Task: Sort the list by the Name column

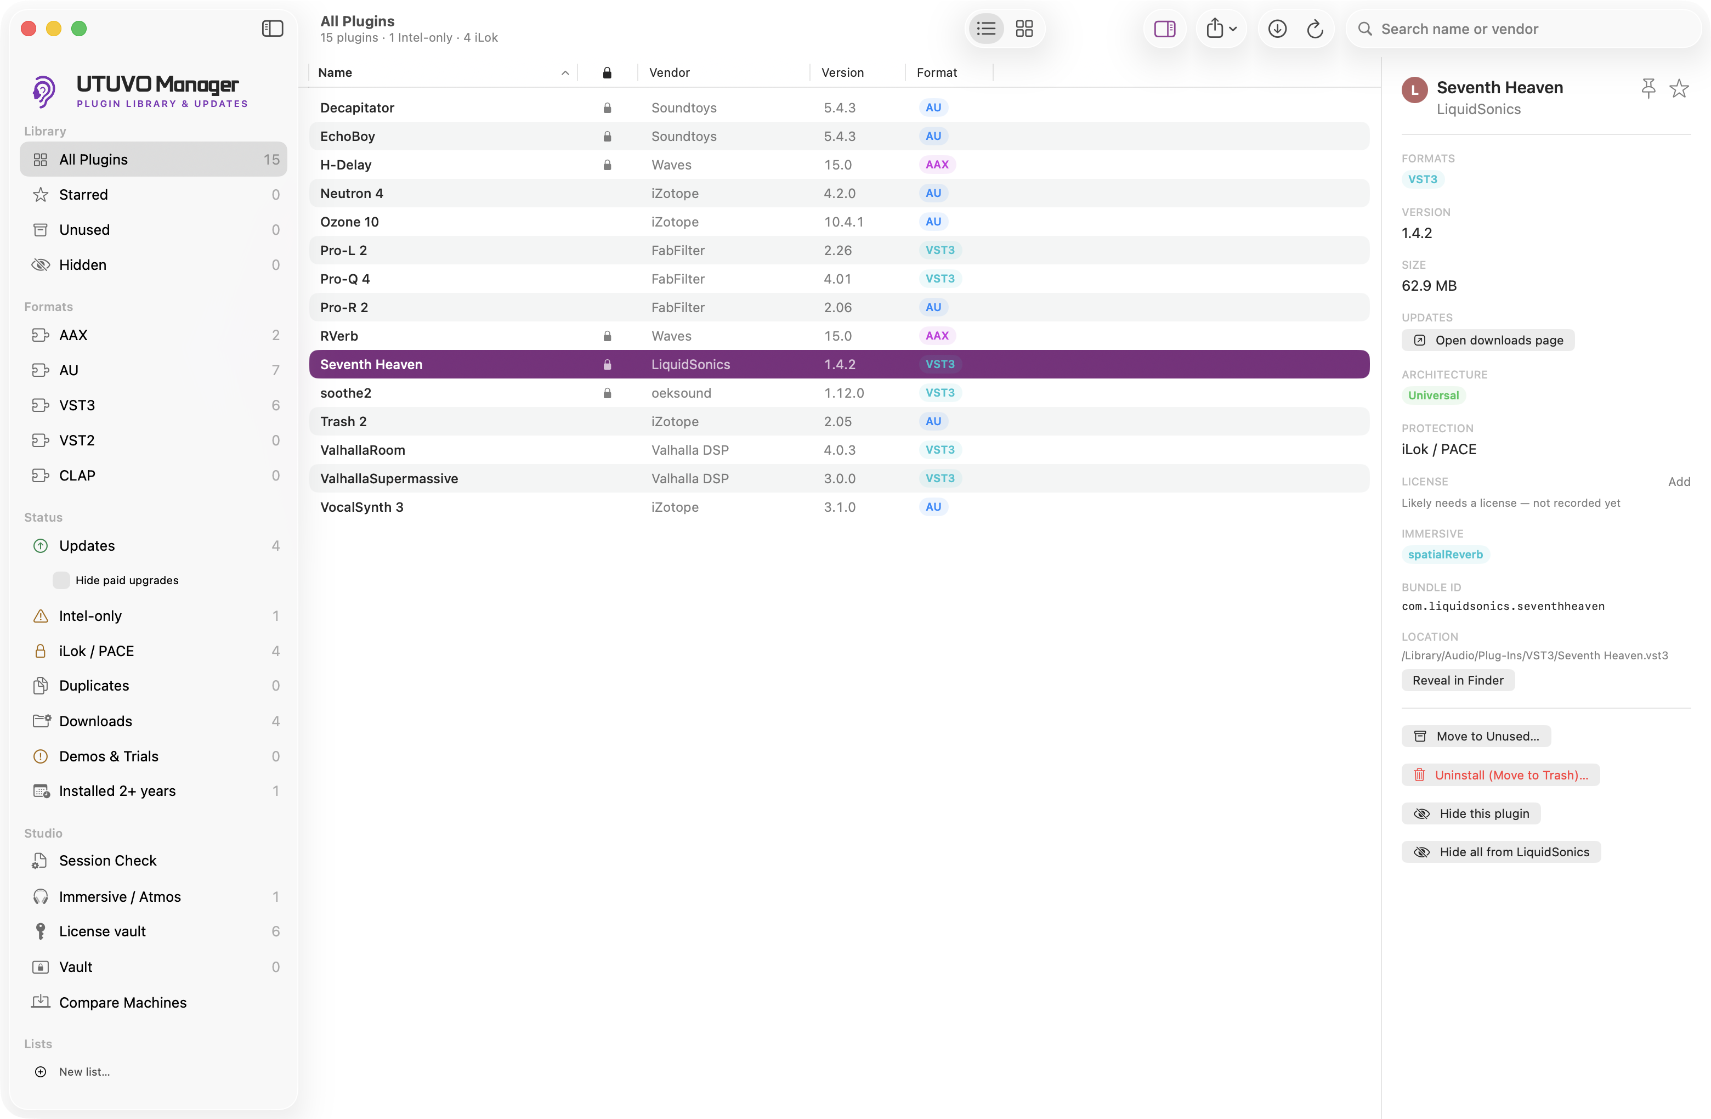Action: [443, 72]
